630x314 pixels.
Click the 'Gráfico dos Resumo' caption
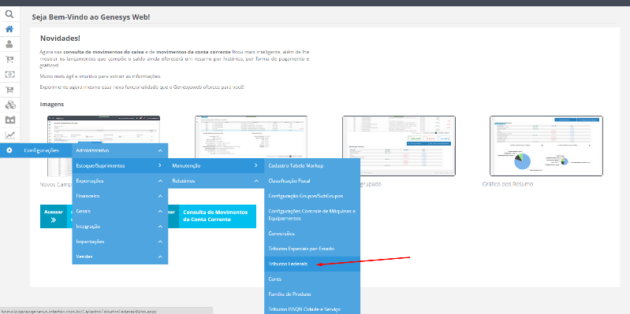(x=508, y=184)
